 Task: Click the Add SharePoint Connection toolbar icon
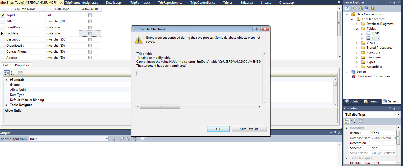coord(372,8)
